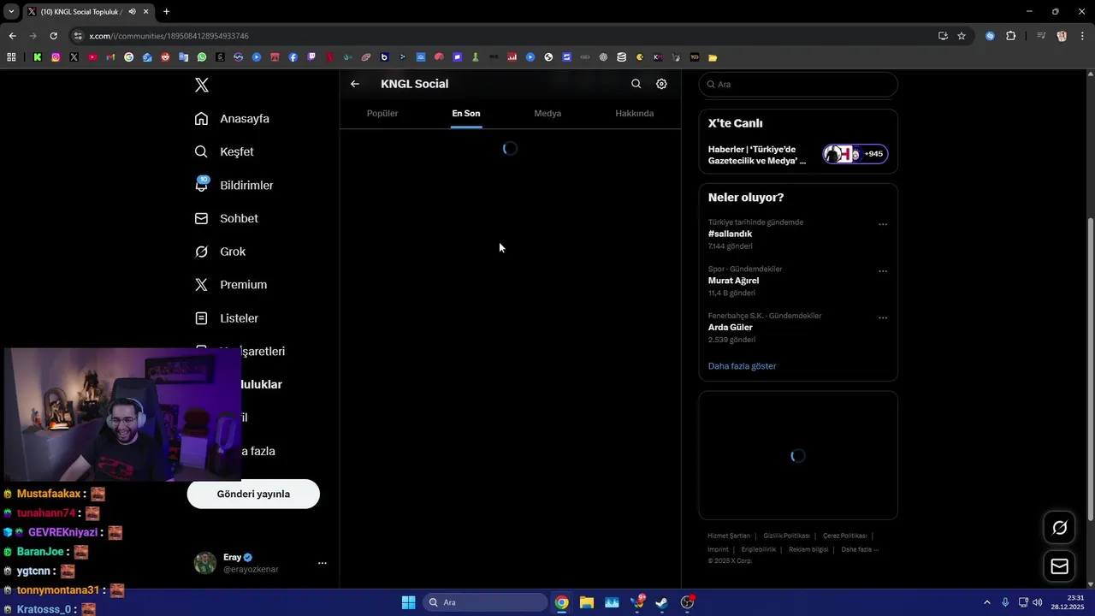This screenshot has width=1095, height=616.
Task: Open more options for Murat Ağırel trend
Action: [x=883, y=272]
